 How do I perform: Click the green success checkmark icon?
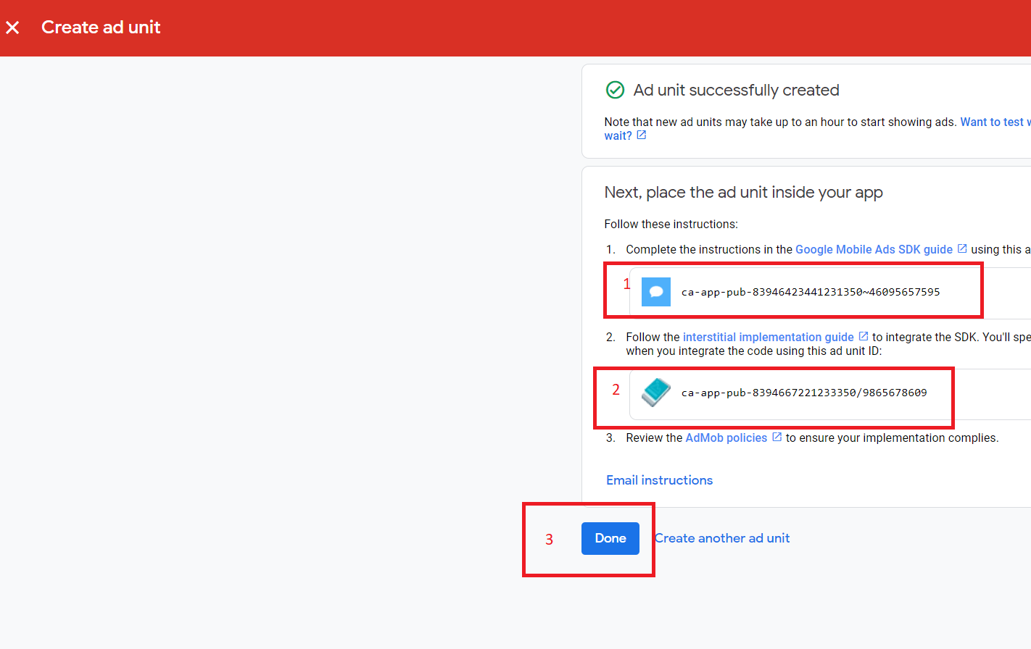click(615, 90)
